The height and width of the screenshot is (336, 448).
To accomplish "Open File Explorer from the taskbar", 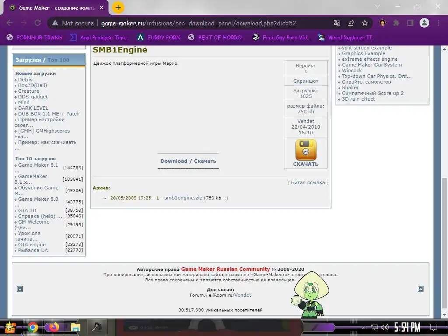I will 75,327.
